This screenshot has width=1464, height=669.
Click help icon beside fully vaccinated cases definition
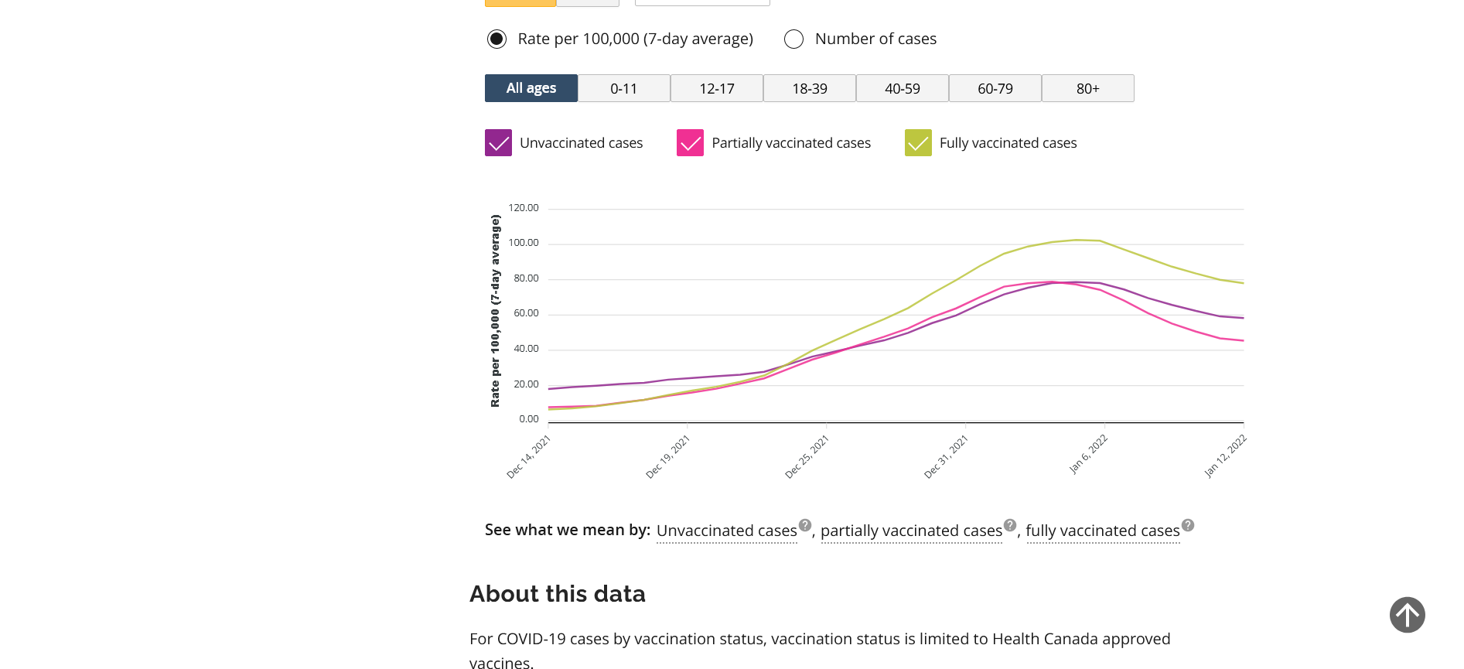tap(1188, 525)
